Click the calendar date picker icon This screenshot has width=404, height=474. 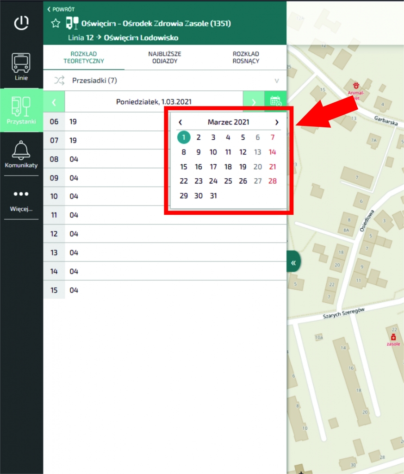[275, 101]
